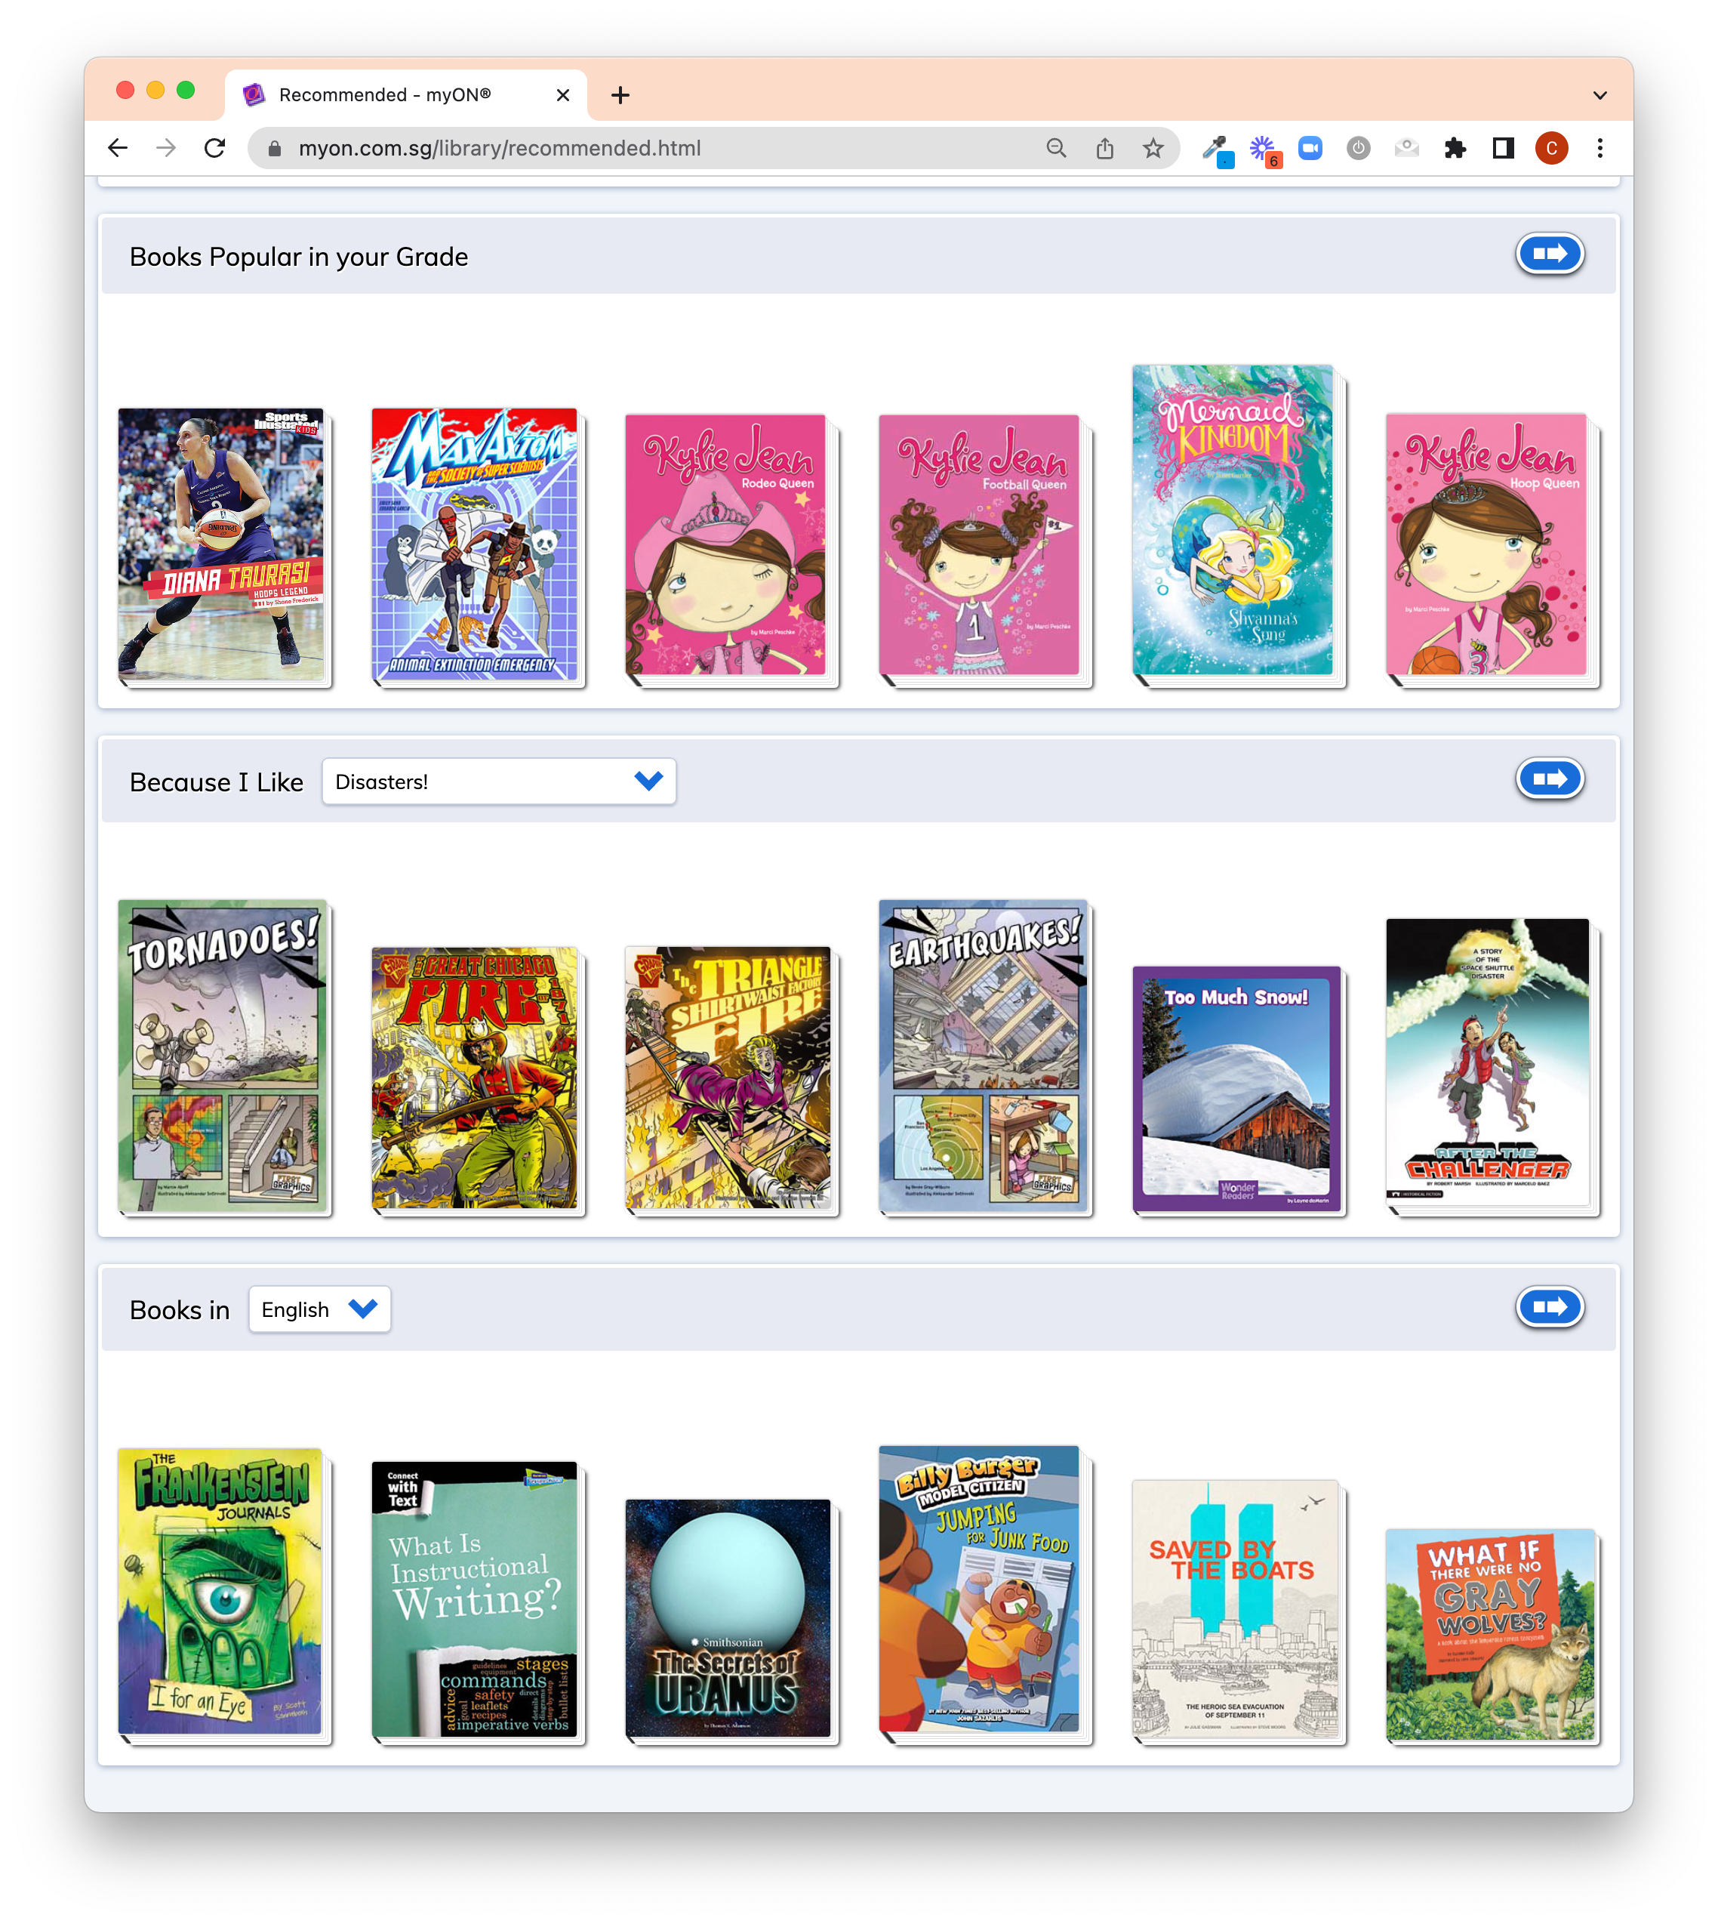Screen dimensions: 1718x1924
Task: Click the browser share icon
Action: click(1104, 148)
